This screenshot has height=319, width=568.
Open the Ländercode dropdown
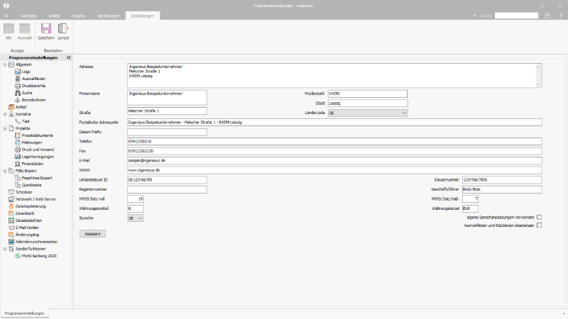coord(368,113)
